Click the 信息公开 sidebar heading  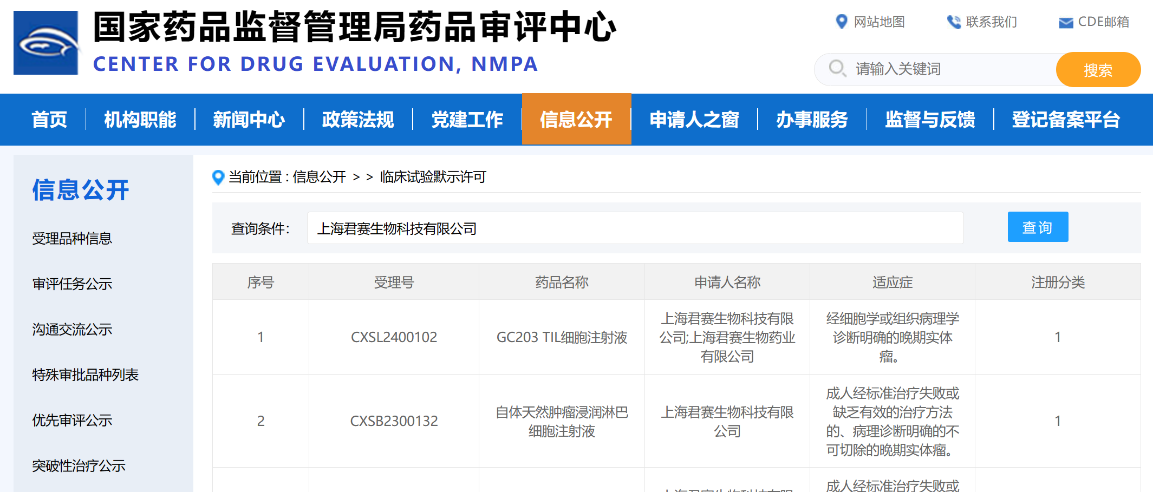pyautogui.click(x=81, y=190)
